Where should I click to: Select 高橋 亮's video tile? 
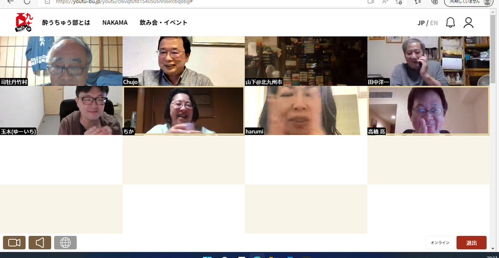coord(428,110)
